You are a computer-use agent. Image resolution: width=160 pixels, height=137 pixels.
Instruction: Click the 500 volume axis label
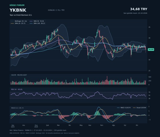(150, 77)
